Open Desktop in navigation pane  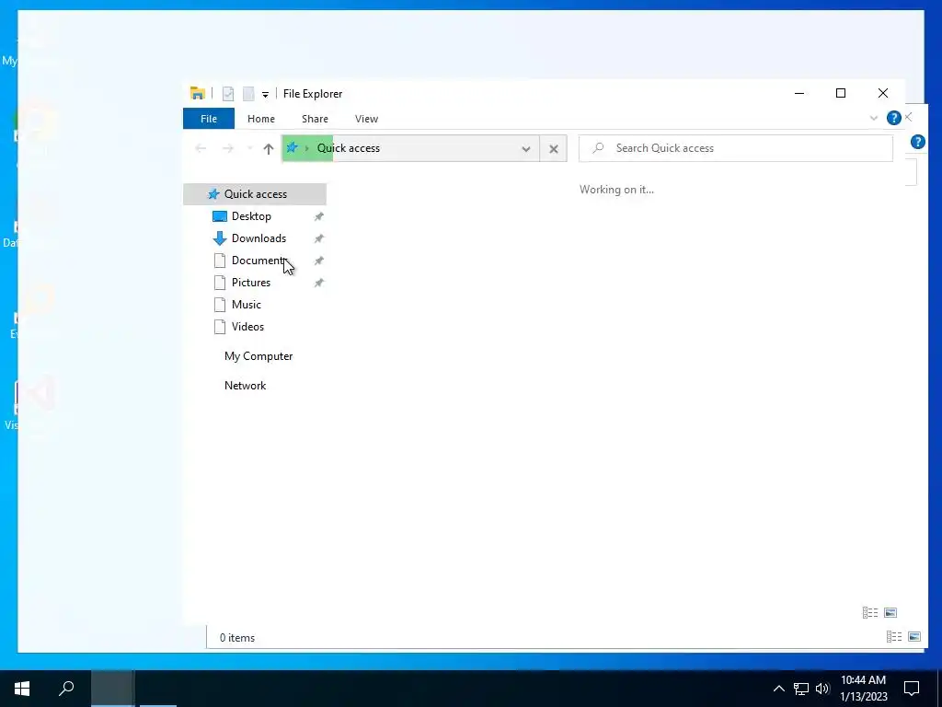click(x=251, y=216)
